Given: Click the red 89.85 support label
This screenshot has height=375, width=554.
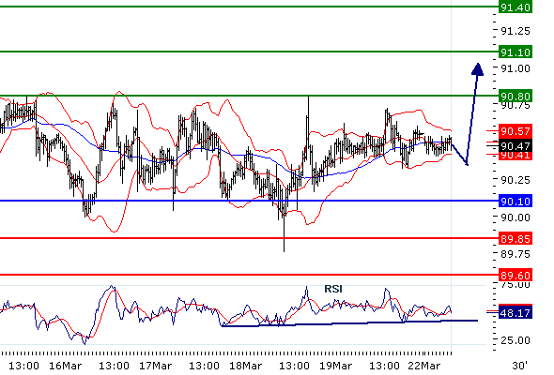Looking at the screenshot, I should (x=516, y=239).
